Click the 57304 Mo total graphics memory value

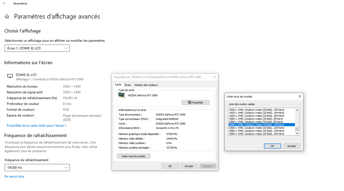point(172,134)
